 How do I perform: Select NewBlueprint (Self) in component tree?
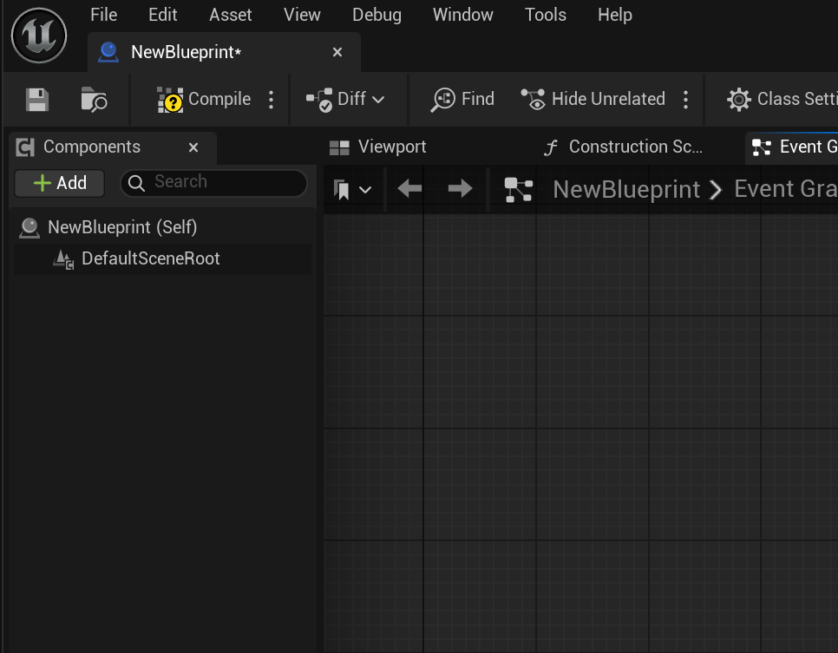point(162,227)
